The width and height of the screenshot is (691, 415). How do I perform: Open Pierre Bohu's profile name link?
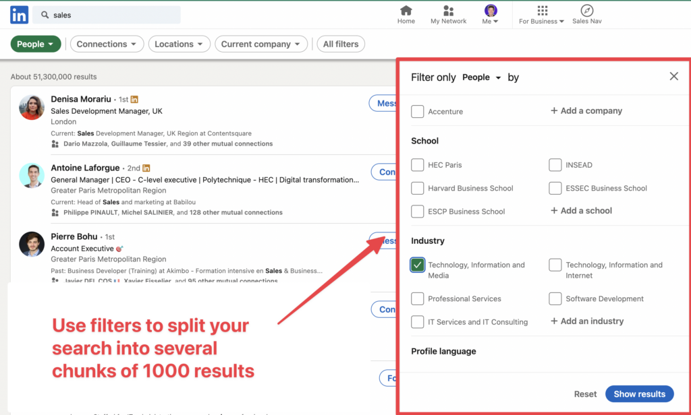(74, 236)
